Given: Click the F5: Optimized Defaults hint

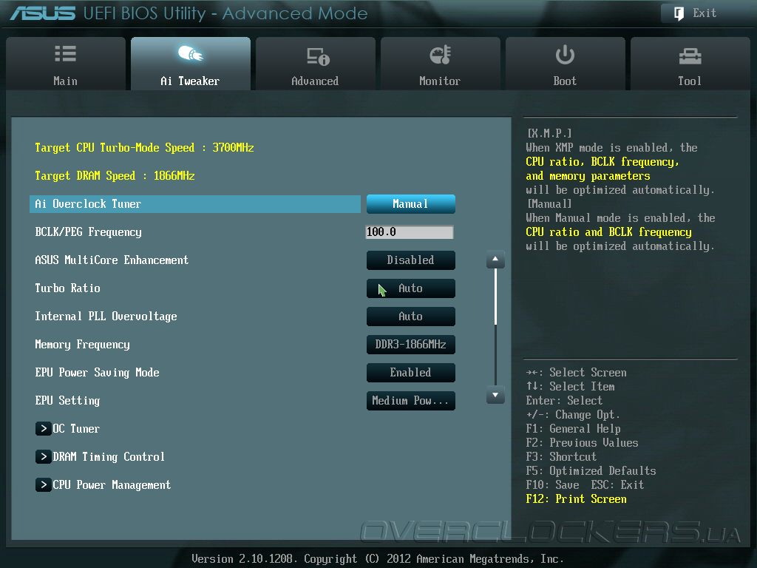Looking at the screenshot, I should 591,471.
